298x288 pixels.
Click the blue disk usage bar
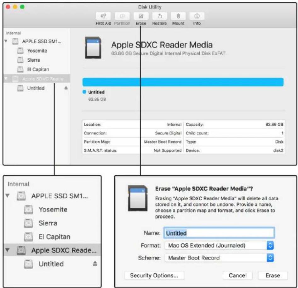183,82
